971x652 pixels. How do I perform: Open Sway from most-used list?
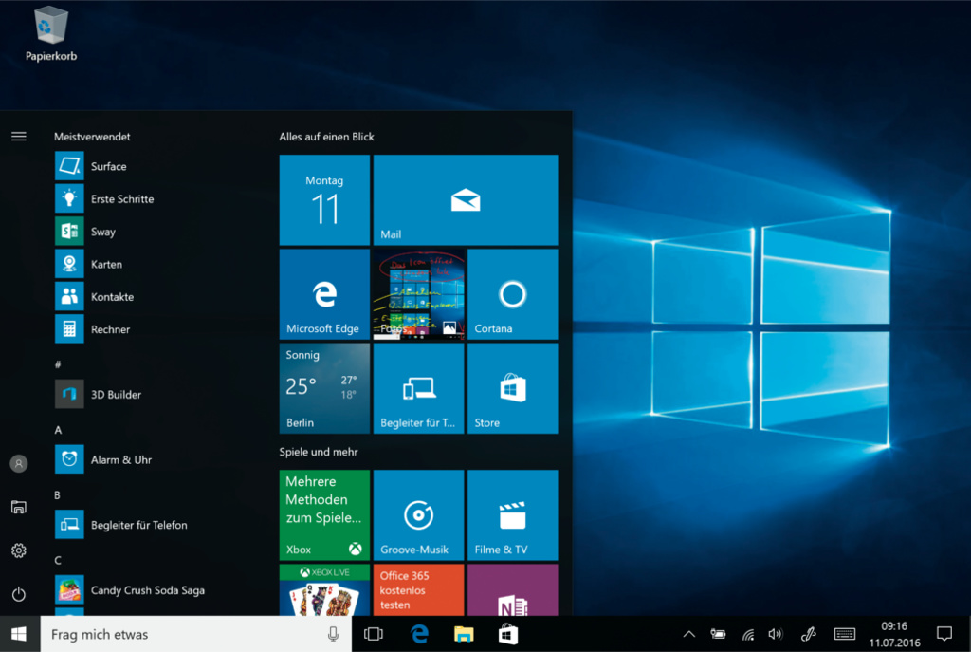point(102,232)
